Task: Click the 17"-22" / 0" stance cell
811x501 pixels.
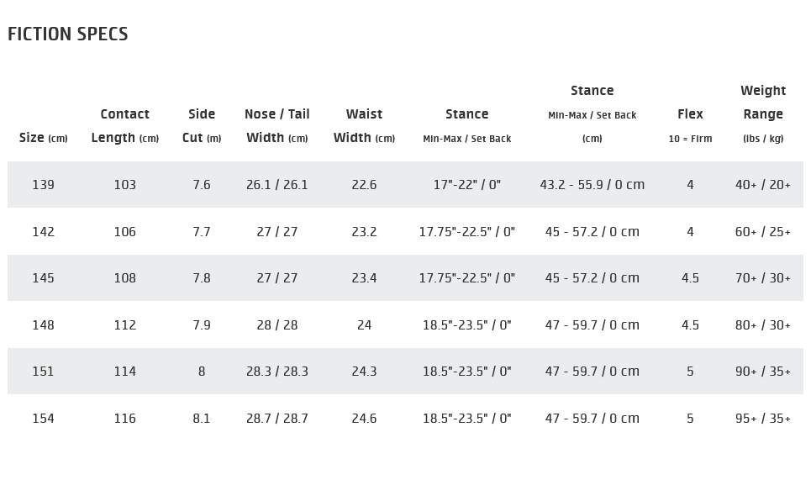Action: [466, 185]
